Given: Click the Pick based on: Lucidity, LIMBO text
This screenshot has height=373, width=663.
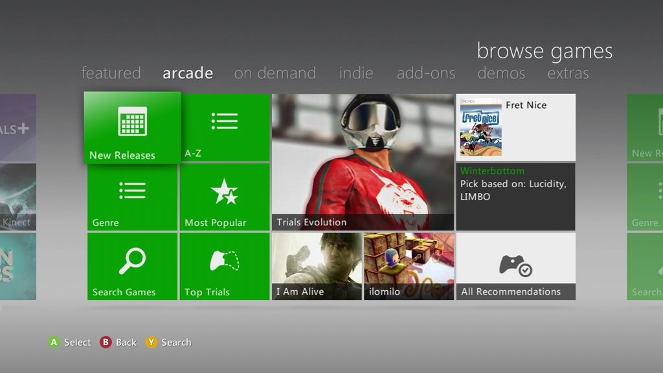Looking at the screenshot, I should point(513,190).
